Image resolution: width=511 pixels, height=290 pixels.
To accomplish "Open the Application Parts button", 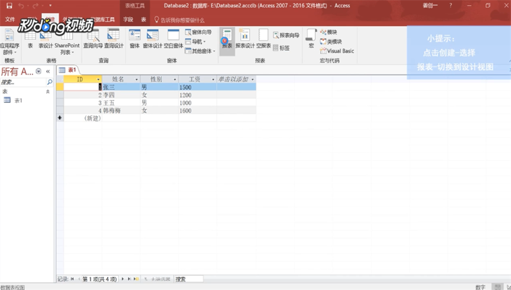I will click(9, 42).
